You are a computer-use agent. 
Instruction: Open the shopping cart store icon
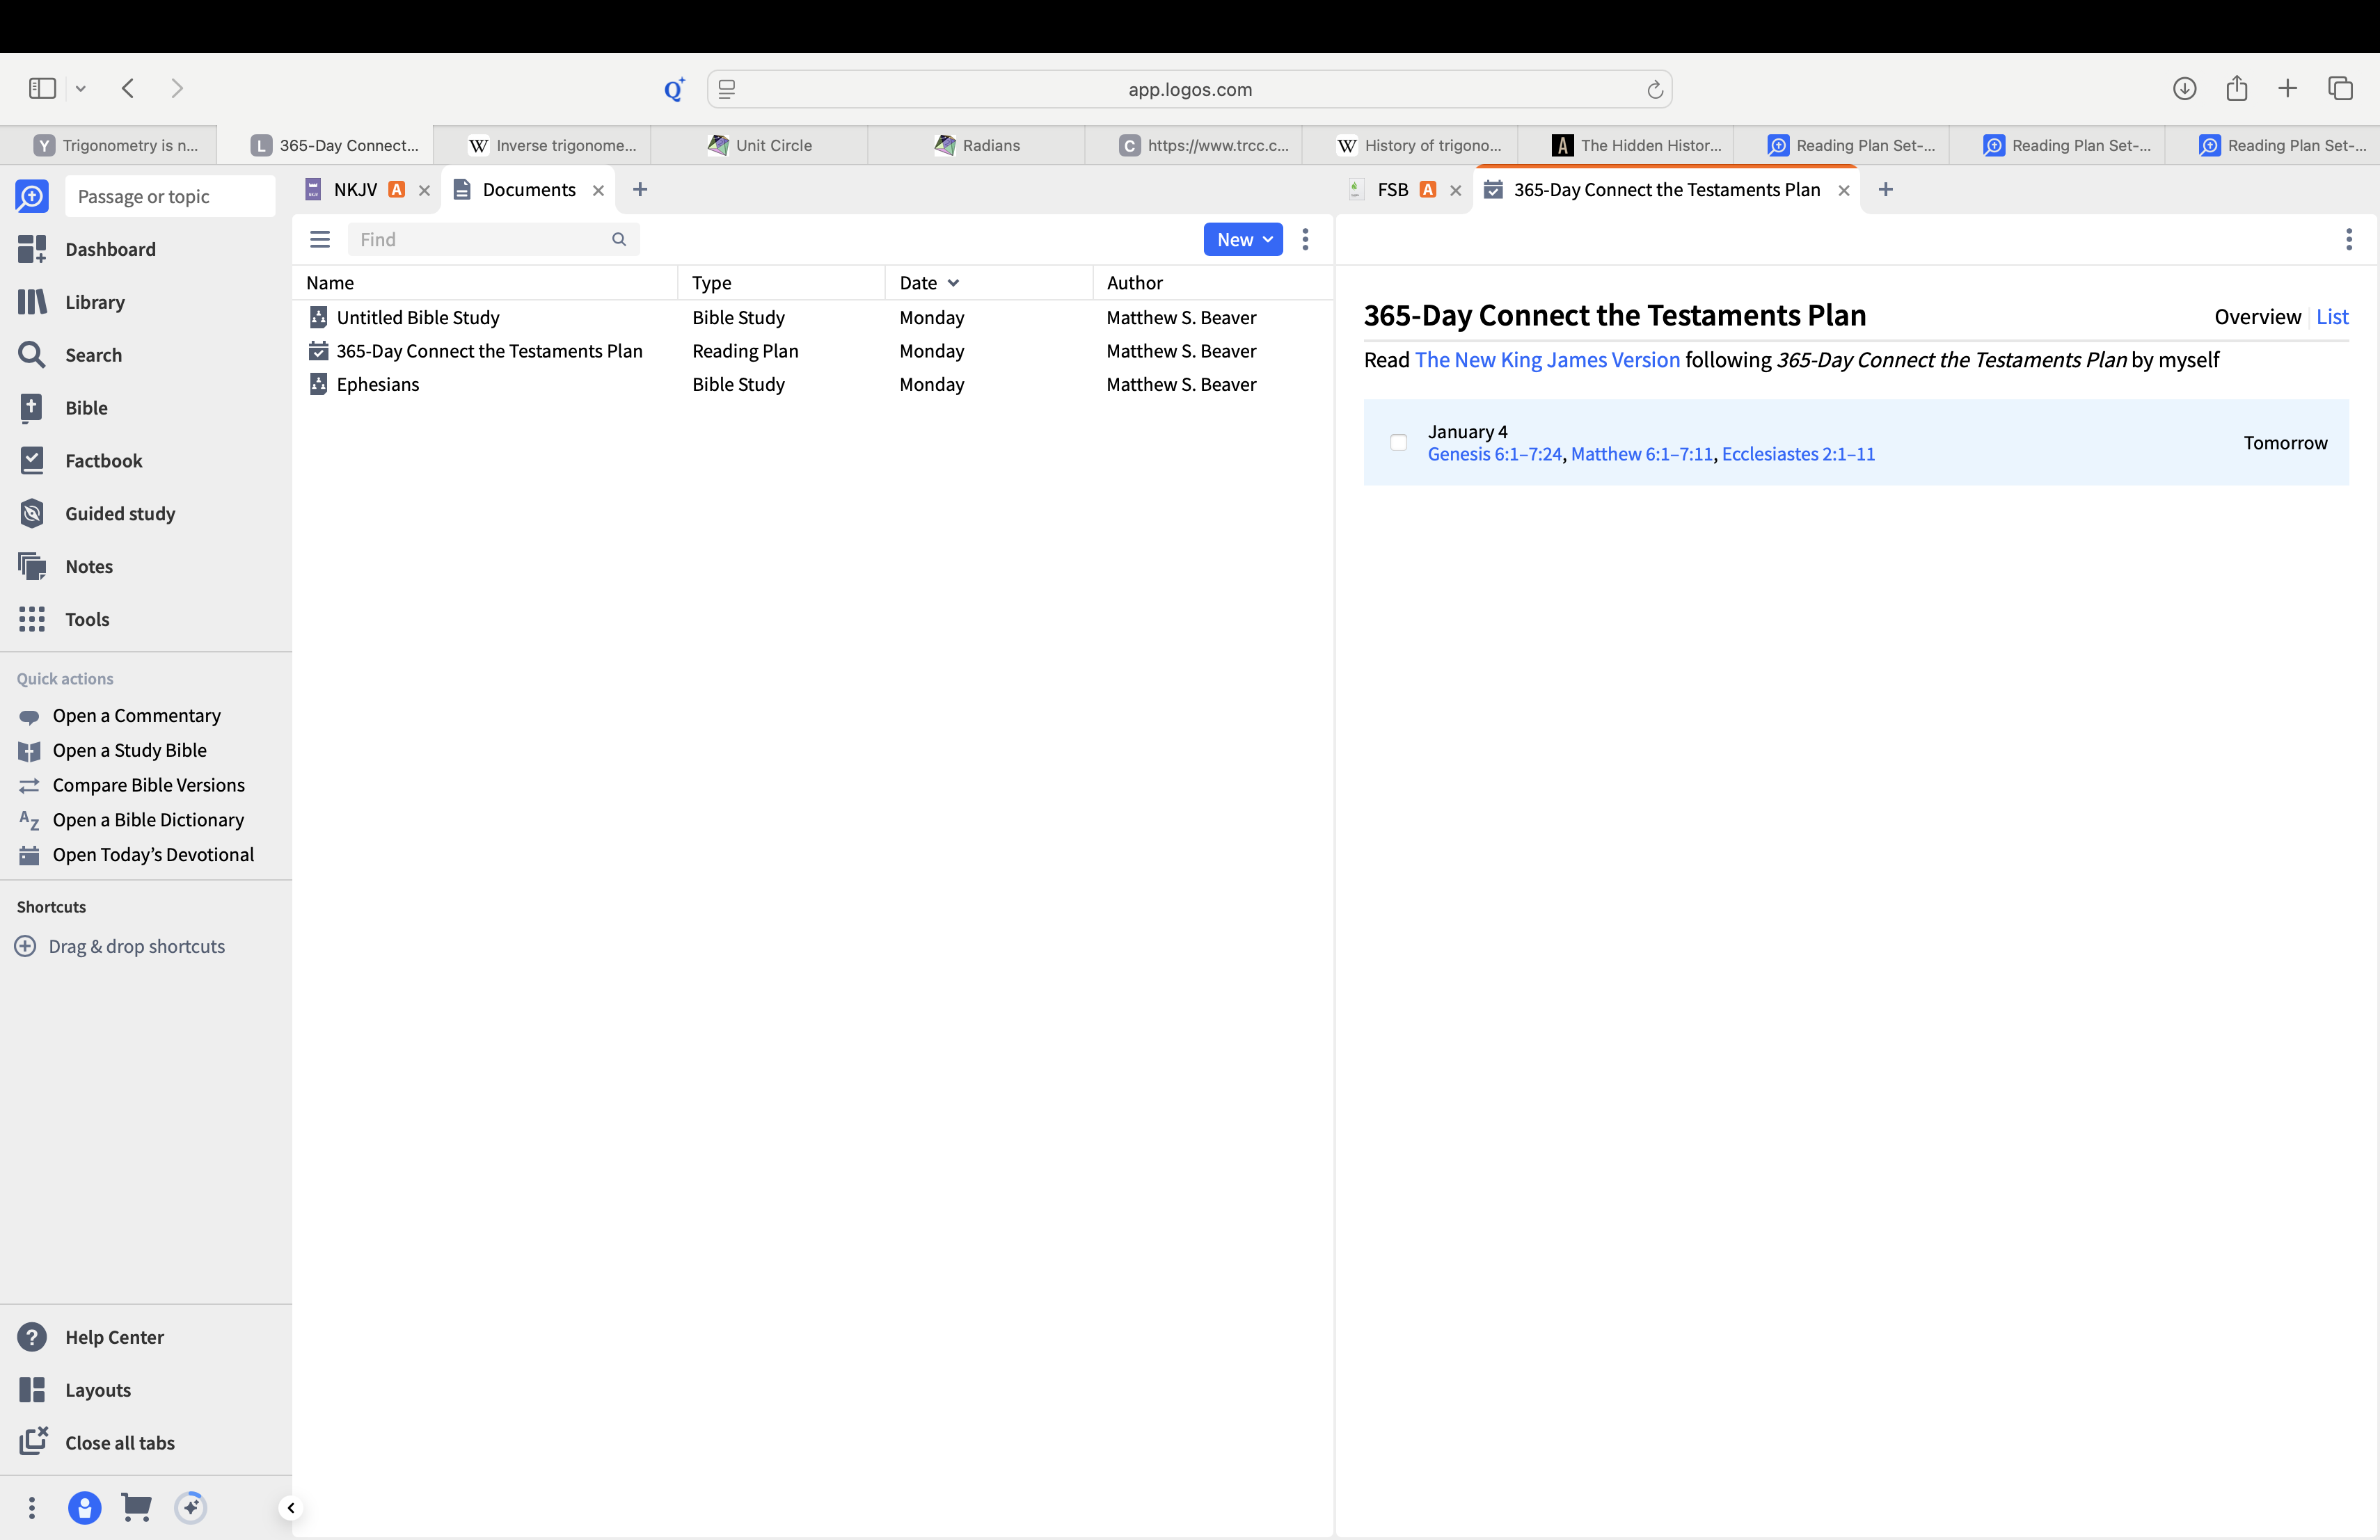click(x=136, y=1508)
